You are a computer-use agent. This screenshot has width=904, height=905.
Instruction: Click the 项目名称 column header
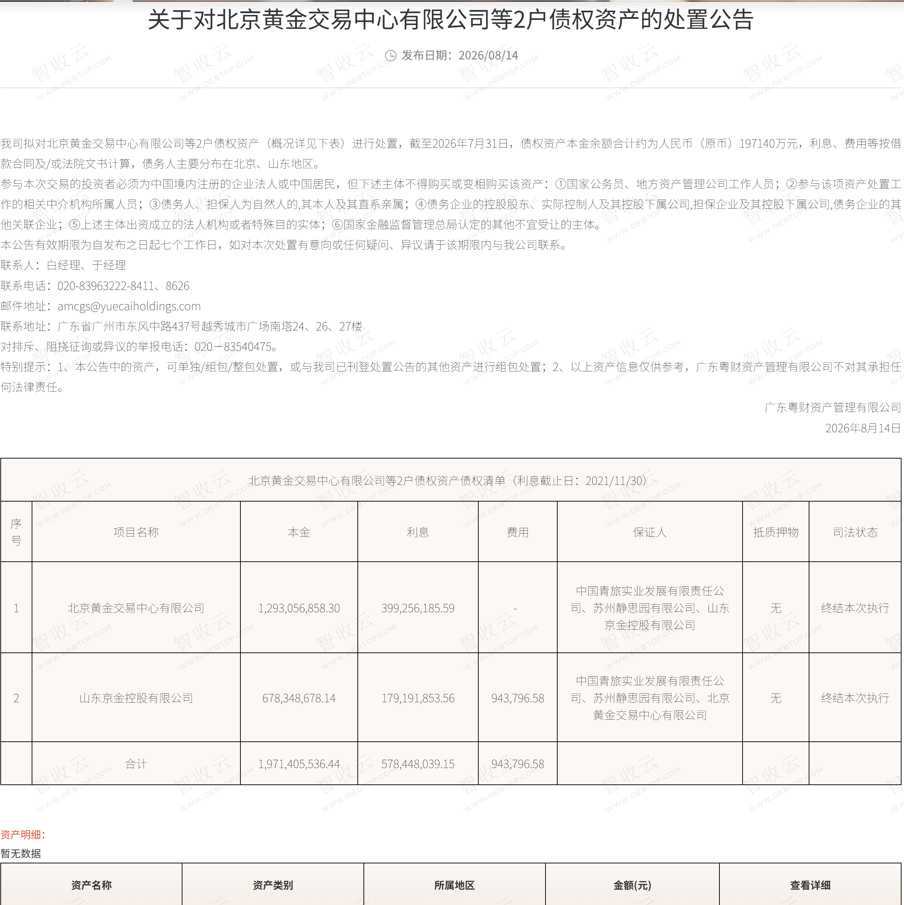[136, 532]
